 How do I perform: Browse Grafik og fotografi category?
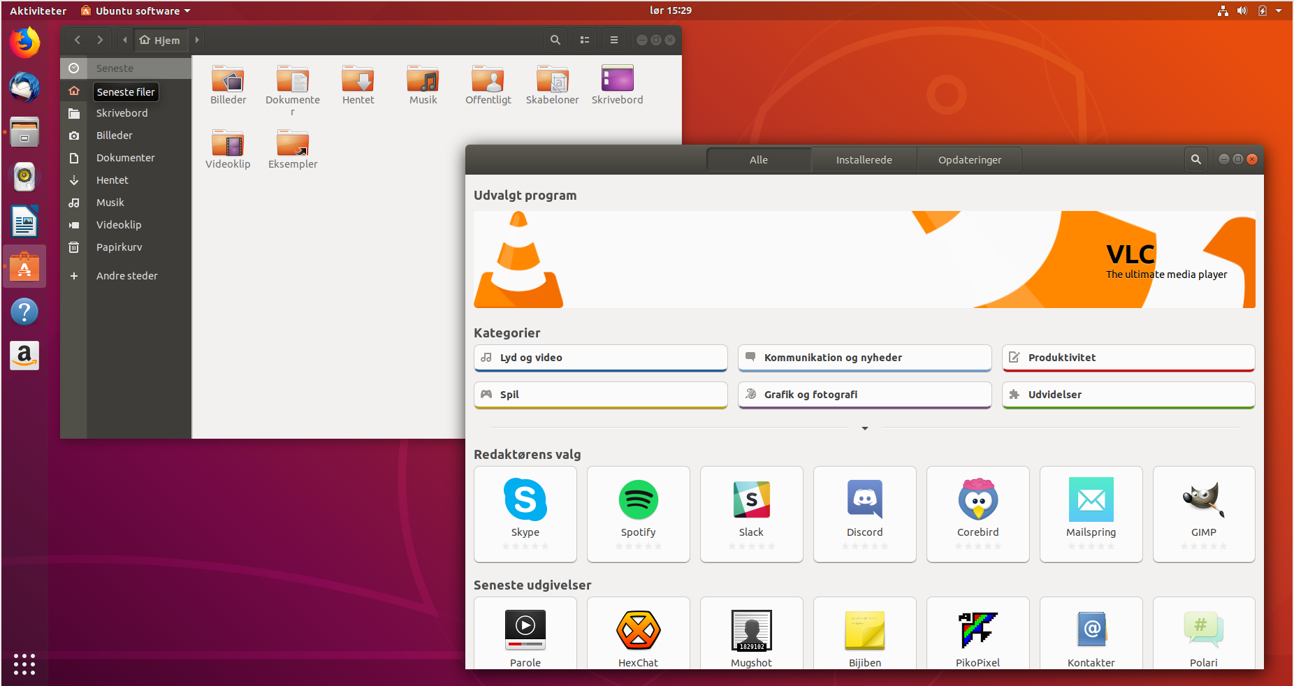(x=865, y=395)
